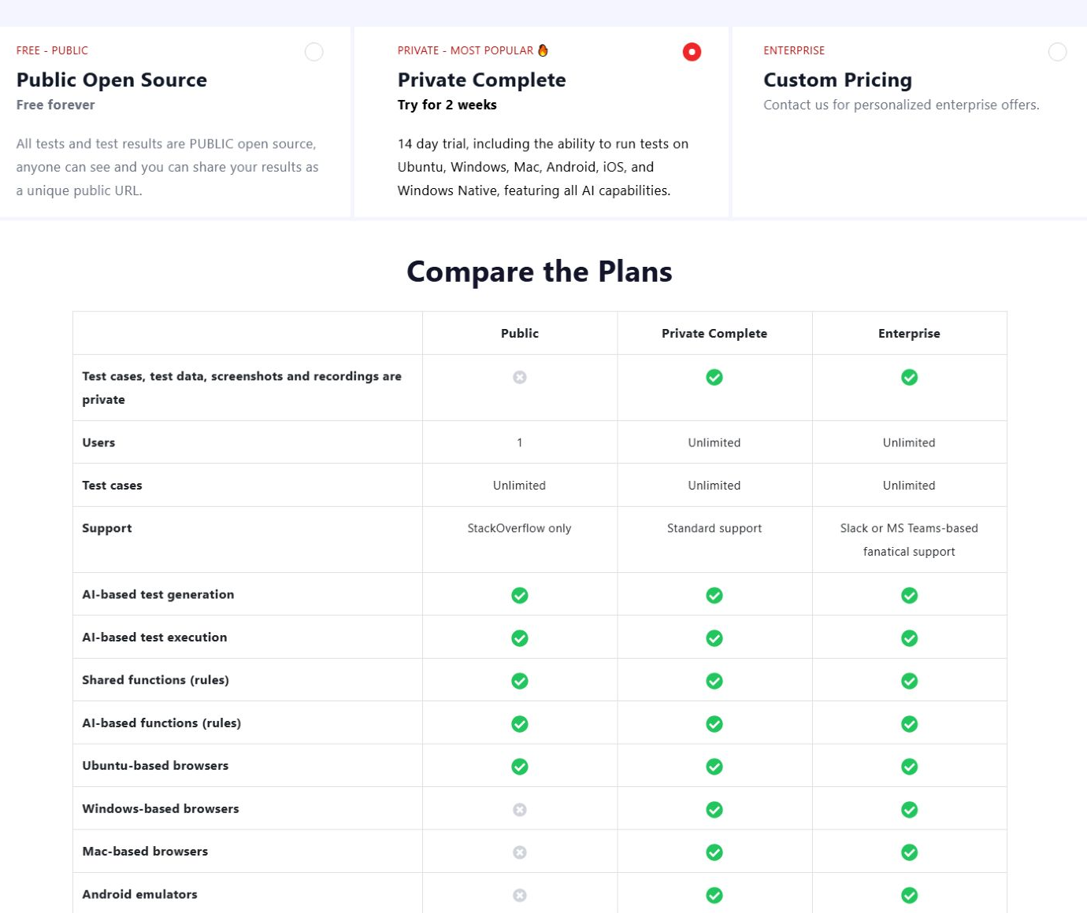Screen dimensions: 1087x913
Task: Click the Enterprise checkmark for Shared functions (rules)
Action: point(909,681)
